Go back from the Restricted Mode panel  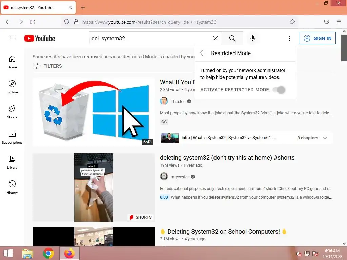[x=203, y=53]
